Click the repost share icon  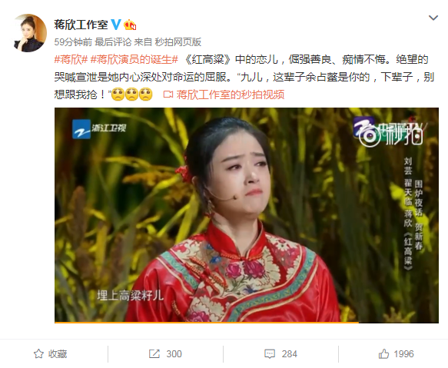tap(154, 353)
